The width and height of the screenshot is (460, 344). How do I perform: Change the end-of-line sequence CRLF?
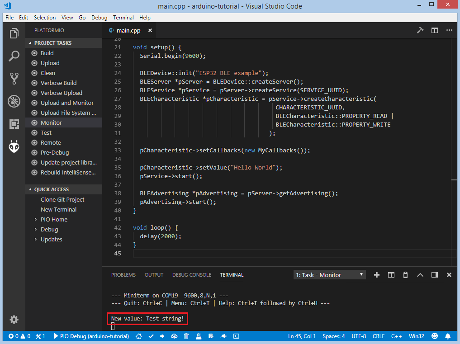[379, 336]
